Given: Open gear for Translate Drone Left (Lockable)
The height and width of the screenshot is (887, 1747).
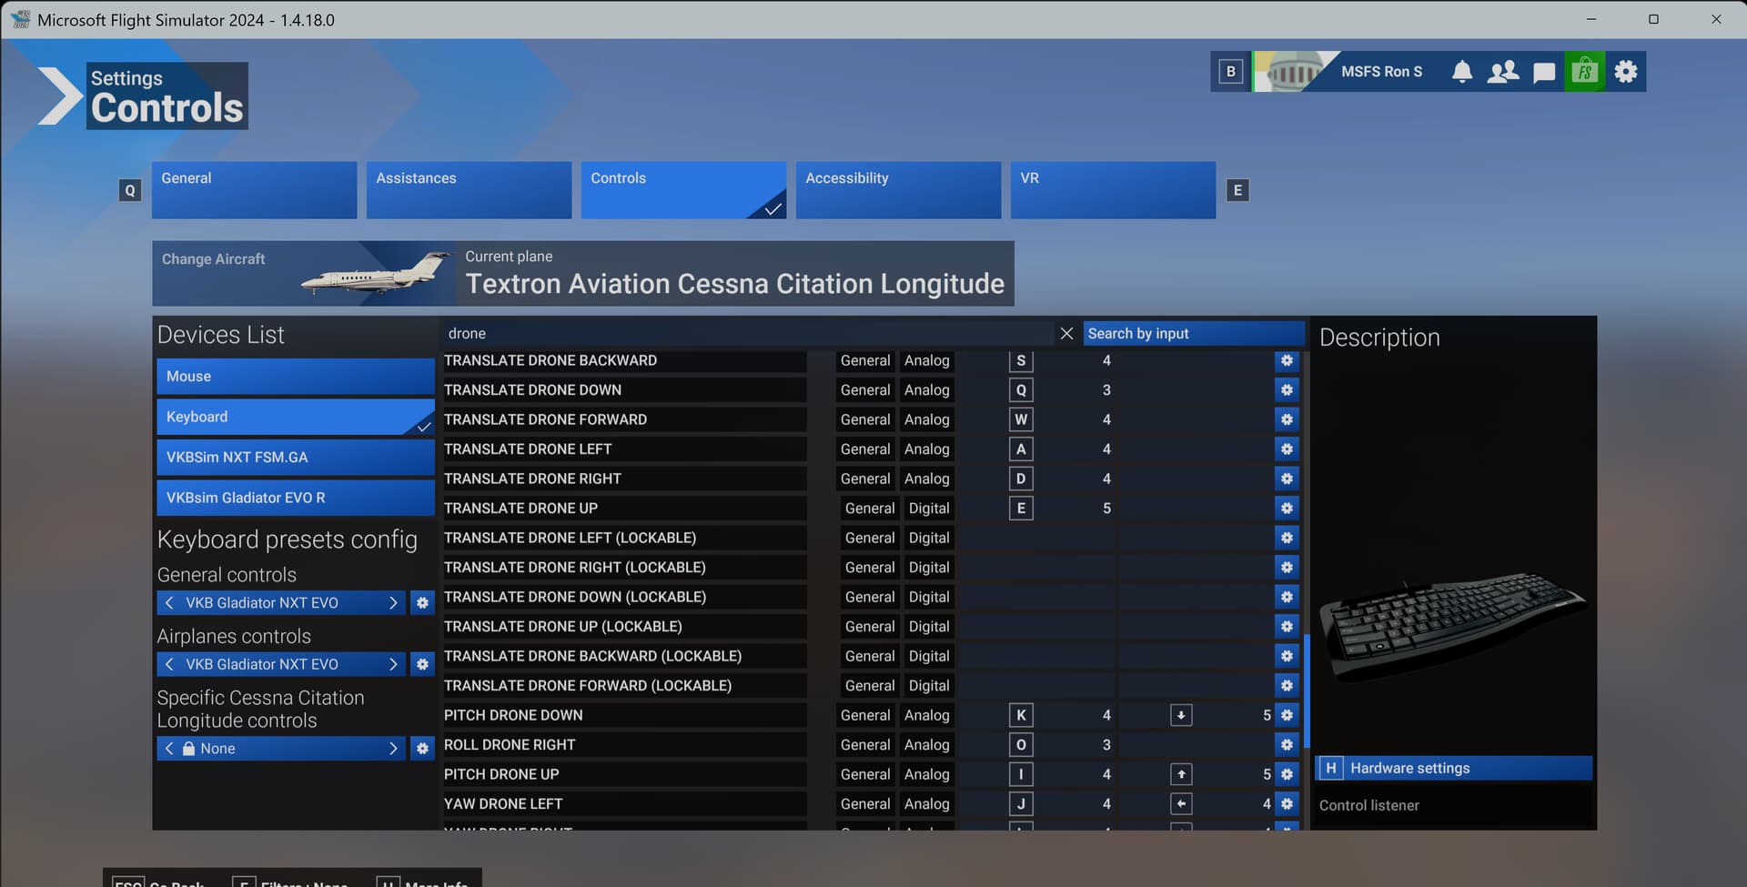Looking at the screenshot, I should click(1287, 538).
